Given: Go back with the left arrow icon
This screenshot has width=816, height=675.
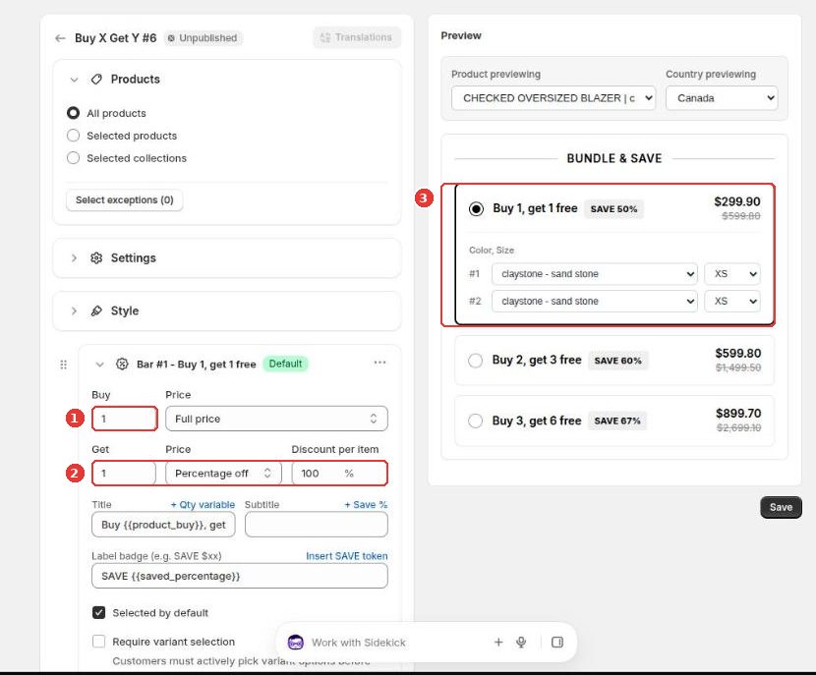Looking at the screenshot, I should 60,38.
